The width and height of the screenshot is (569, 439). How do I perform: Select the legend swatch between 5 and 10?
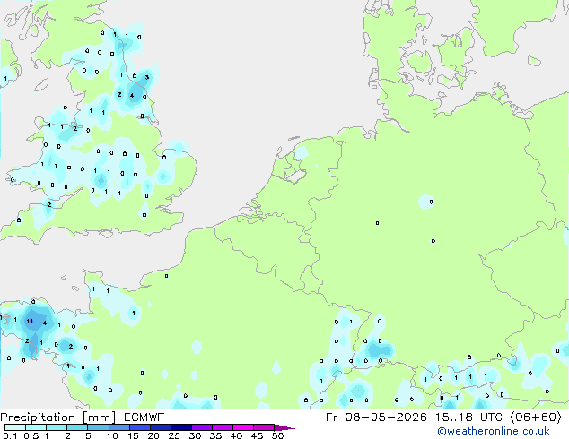click(x=98, y=427)
